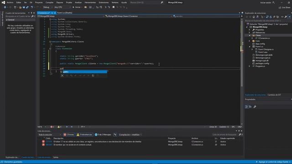The image size is (292, 164).
Task: Select Form1.Designer.cs file
Action: pos(266,49)
